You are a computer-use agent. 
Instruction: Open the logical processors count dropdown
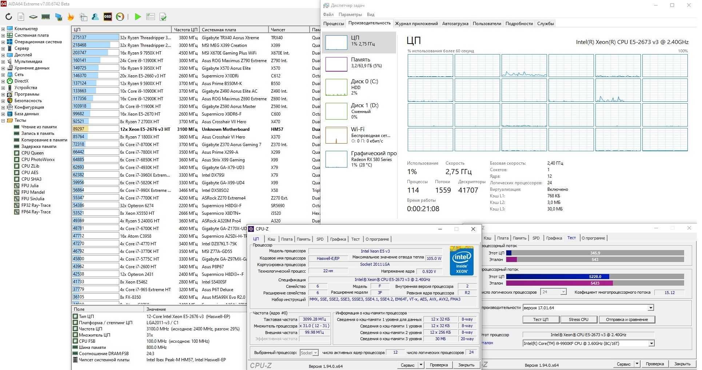coord(563,292)
